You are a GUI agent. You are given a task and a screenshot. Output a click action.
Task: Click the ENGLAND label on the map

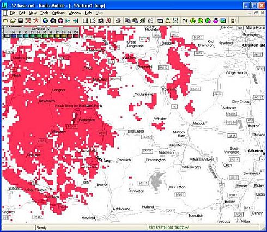(x=136, y=131)
